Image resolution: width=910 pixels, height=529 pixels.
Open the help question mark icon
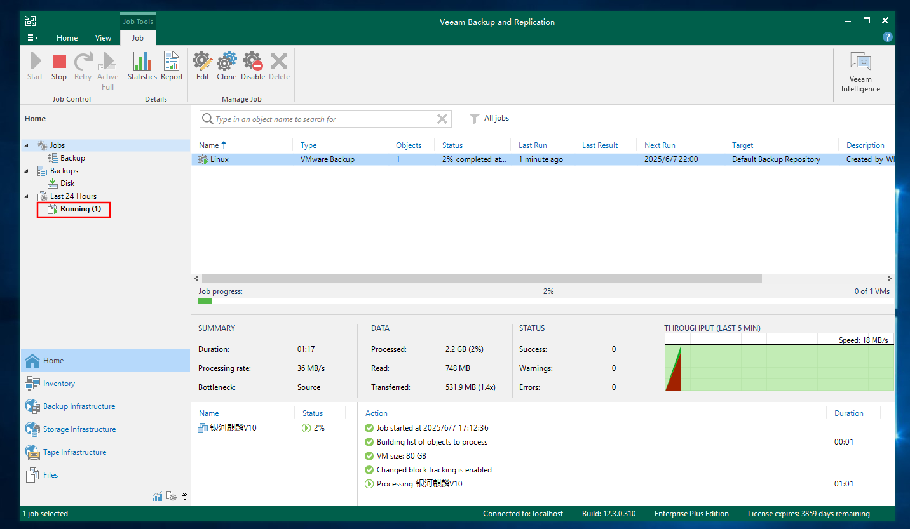[888, 37]
